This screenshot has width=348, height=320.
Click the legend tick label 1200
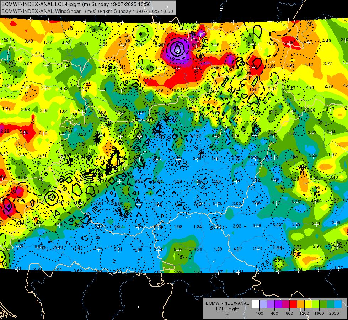click(304, 313)
